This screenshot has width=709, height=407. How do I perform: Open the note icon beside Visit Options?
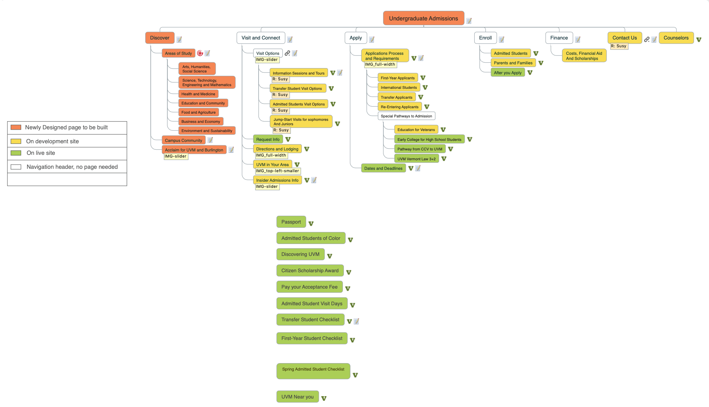295,53
